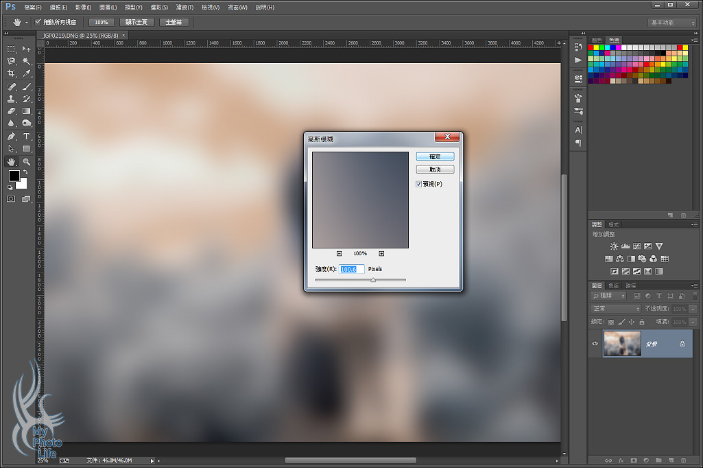Uncheck the 捲動所有視窗 option
Image resolution: width=703 pixels, height=468 pixels.
(38, 22)
